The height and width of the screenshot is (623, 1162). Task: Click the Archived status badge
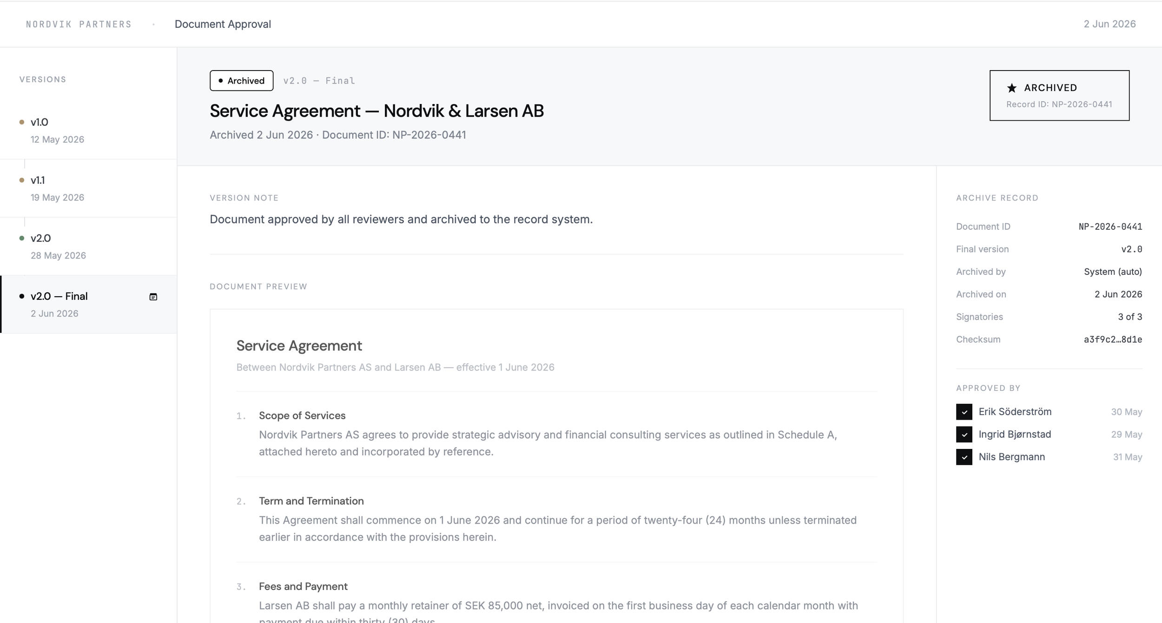point(241,80)
